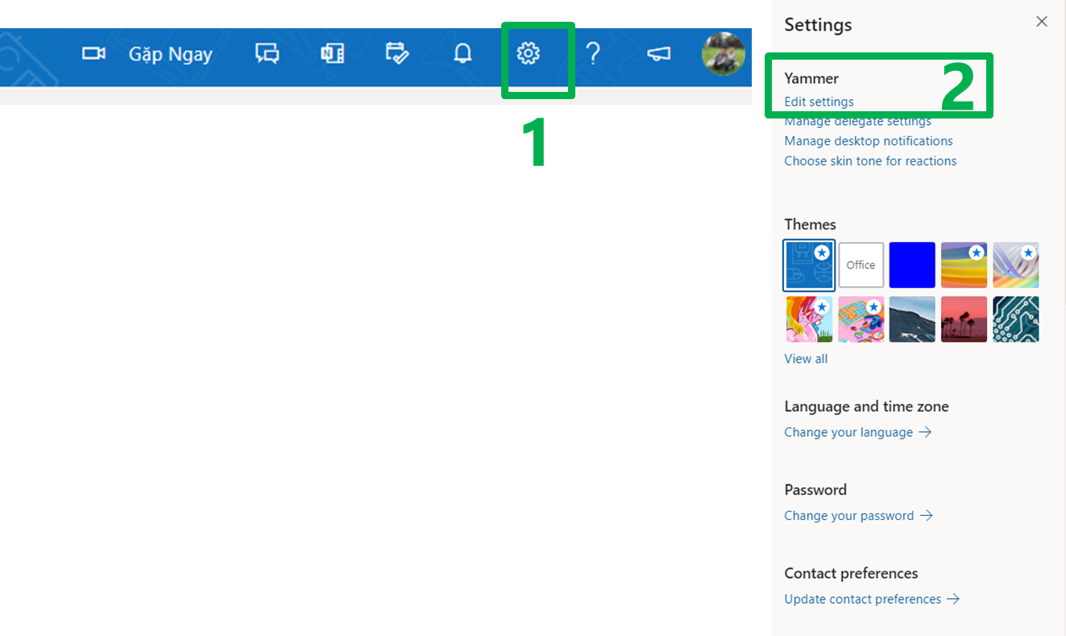Screen dimensions: 1066x636
Task: Open Help with the question mark icon
Action: tap(593, 54)
